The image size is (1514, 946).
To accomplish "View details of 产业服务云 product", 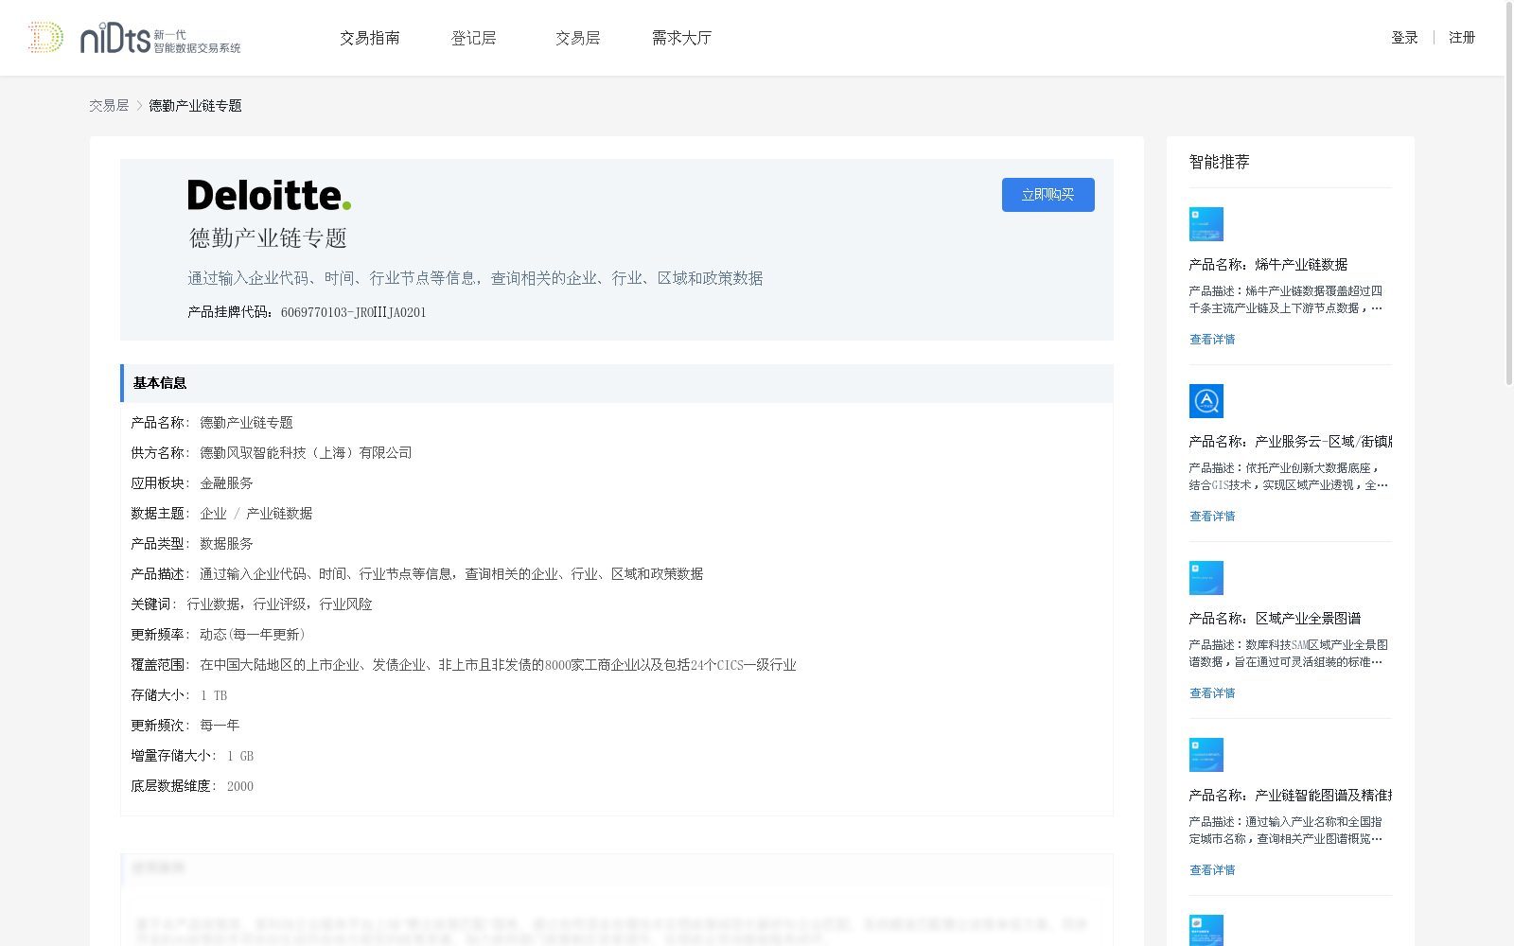I will (1212, 517).
